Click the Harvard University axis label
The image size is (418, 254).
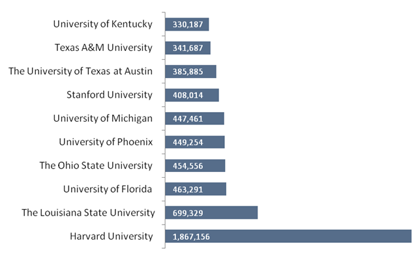click(112, 236)
